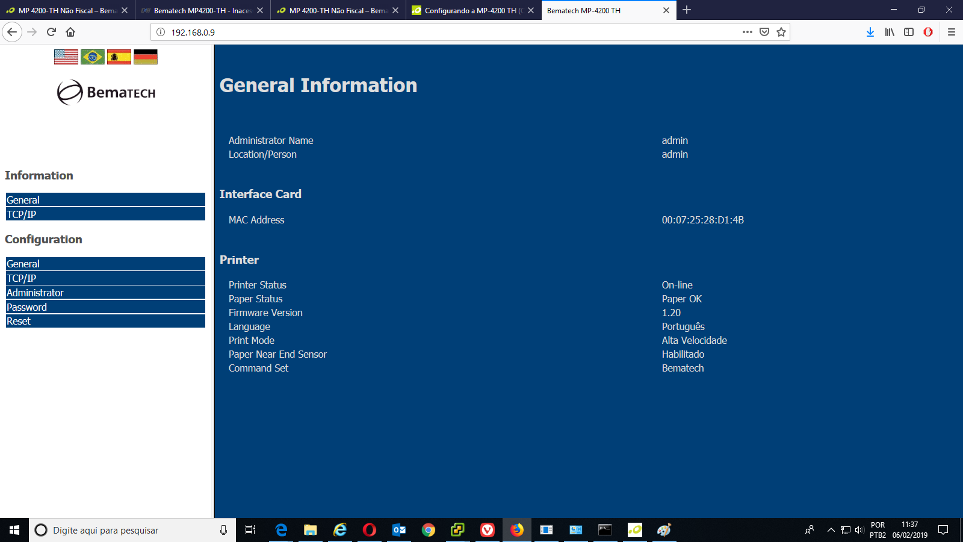Open the clock showing 11:37
Image resolution: width=963 pixels, height=542 pixels.
tap(909, 530)
